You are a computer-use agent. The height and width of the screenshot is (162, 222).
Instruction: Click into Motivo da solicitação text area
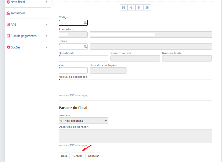click(135, 86)
